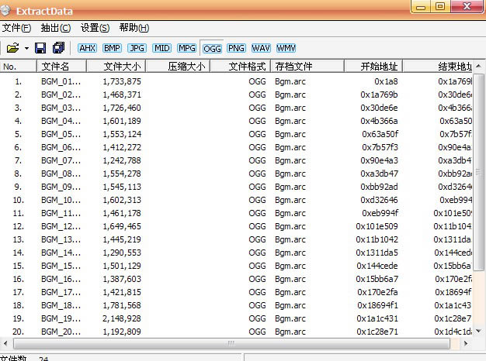Open the 文件(F) menu
The height and width of the screenshot is (361, 486).
[x=16, y=28]
